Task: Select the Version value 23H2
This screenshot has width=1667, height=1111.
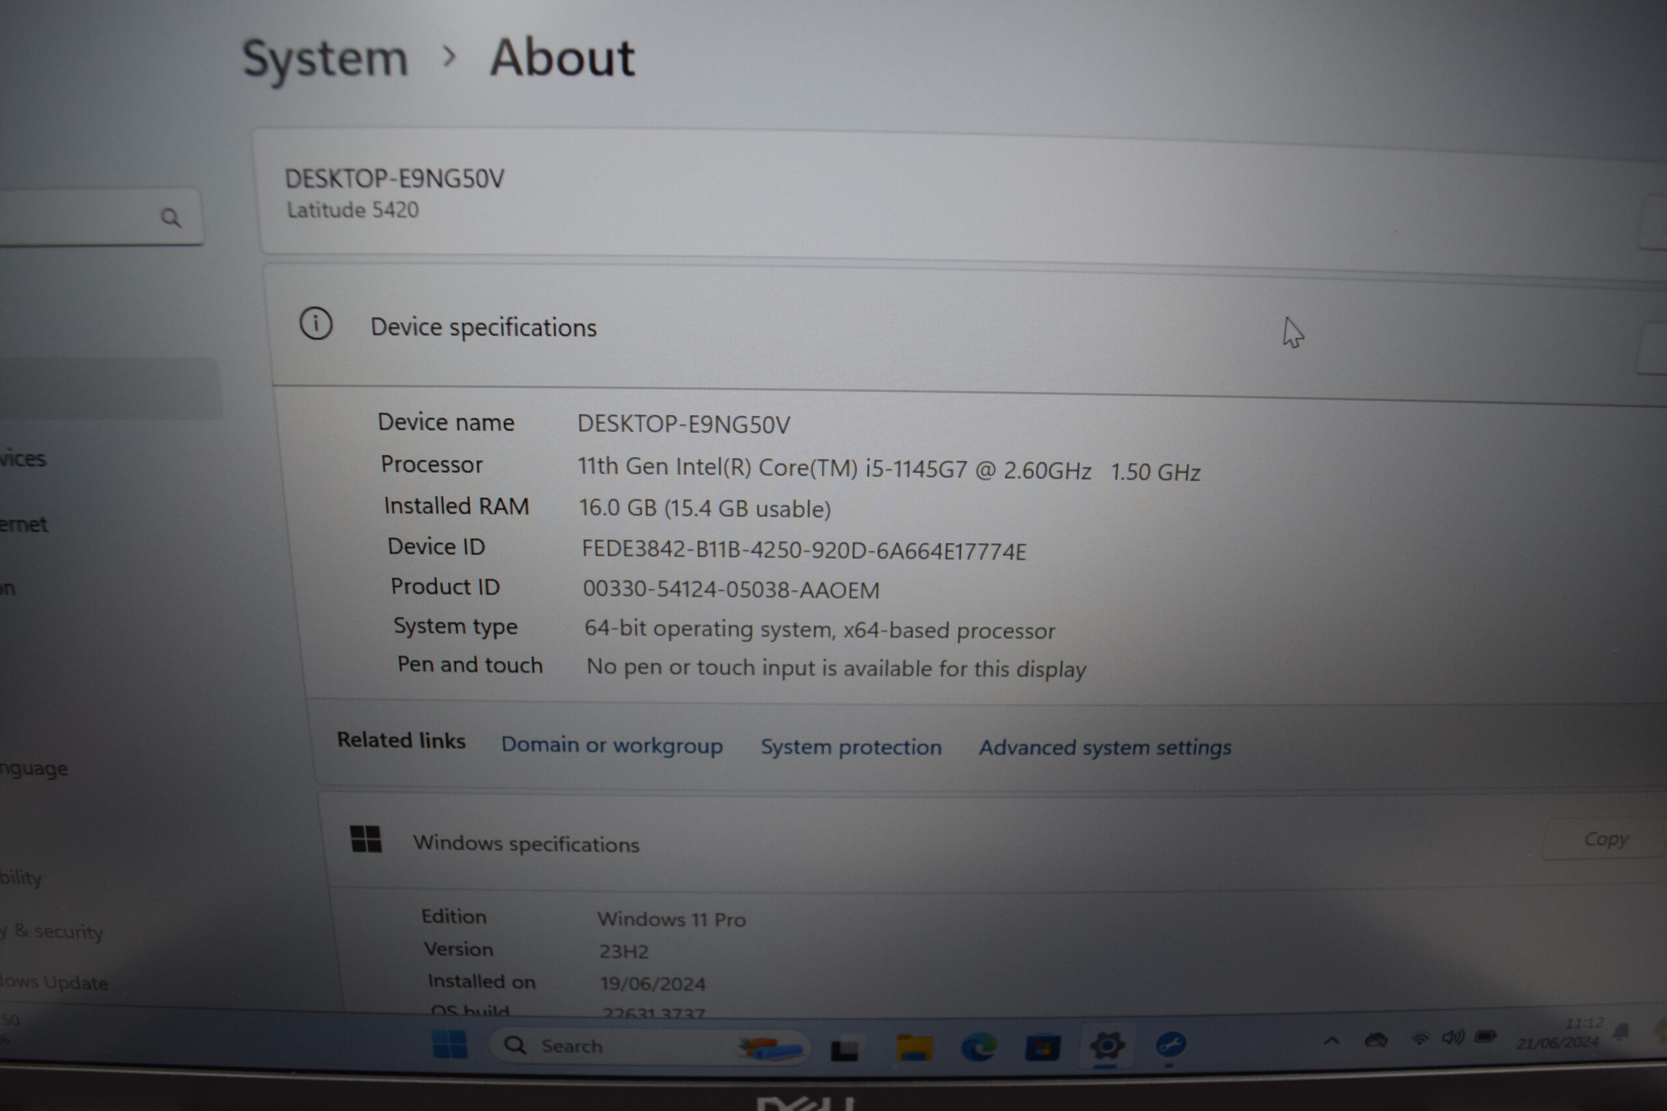Action: [624, 951]
